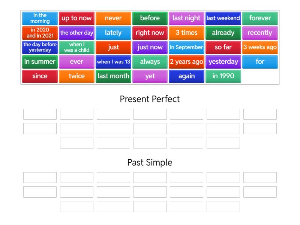The height and width of the screenshot is (225, 300).
Task: Click the "in the morning" tile
Action: [40, 18]
